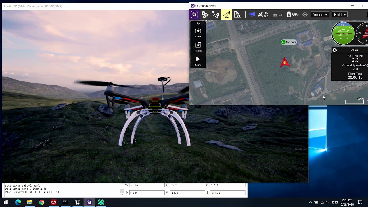Show vehicle messages megaphone icon
This screenshot has width=368, height=207.
[x=252, y=15]
